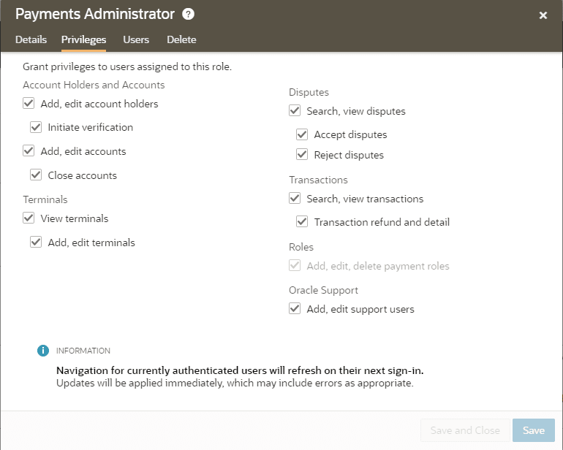
Task: Toggle Initiate verification checkbox
Action: pos(36,127)
